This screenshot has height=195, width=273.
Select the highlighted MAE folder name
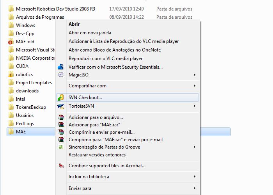[21, 132]
